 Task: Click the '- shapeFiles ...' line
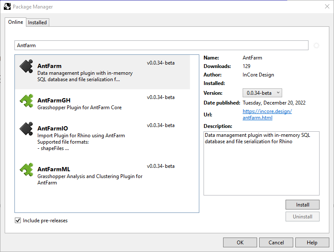(x=53, y=148)
